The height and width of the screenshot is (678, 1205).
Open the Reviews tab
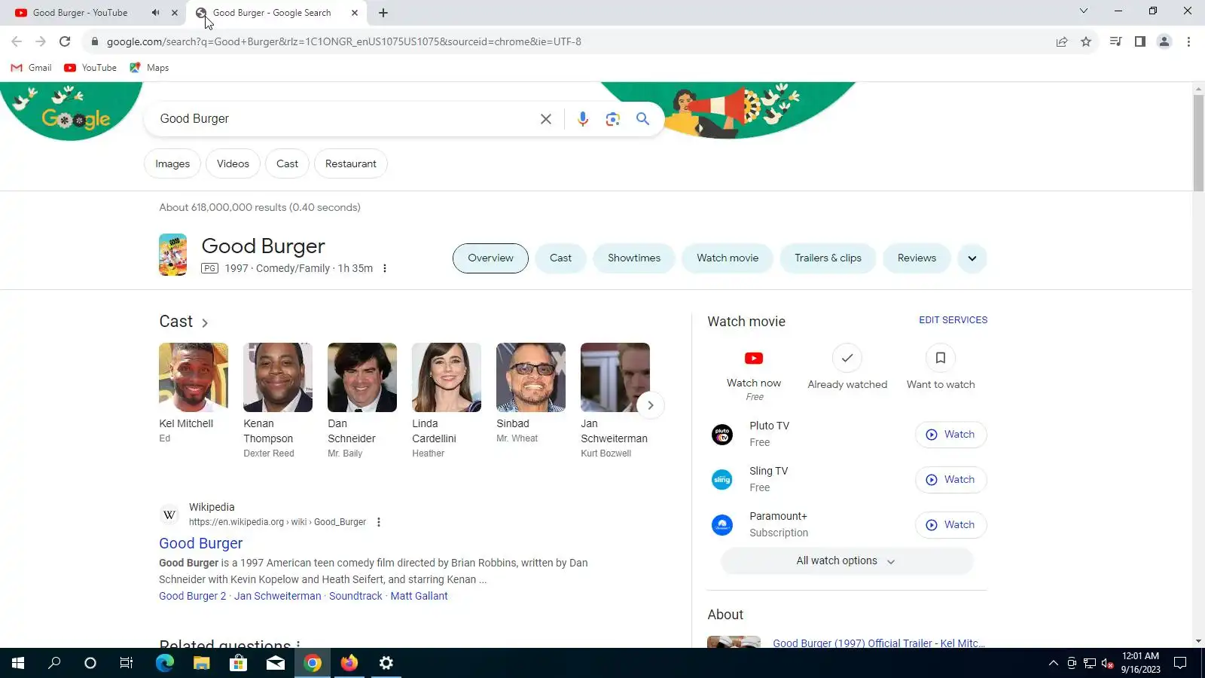[917, 258]
